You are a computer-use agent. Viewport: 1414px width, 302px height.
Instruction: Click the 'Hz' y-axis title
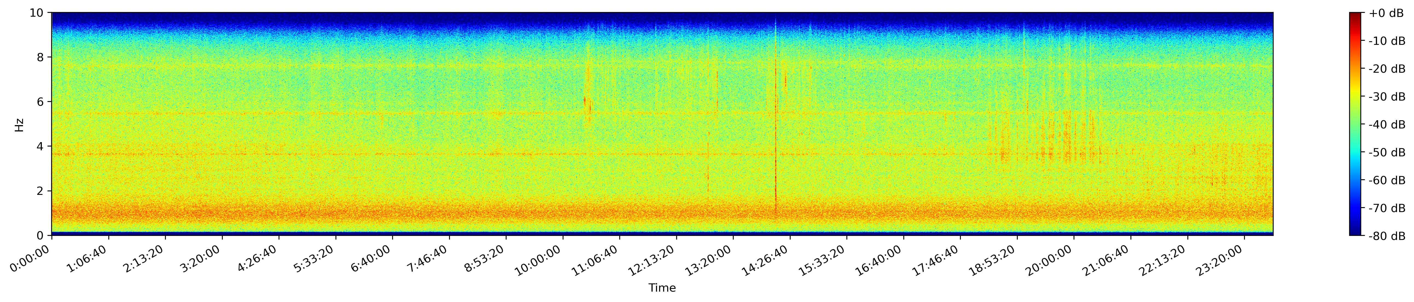[20, 124]
